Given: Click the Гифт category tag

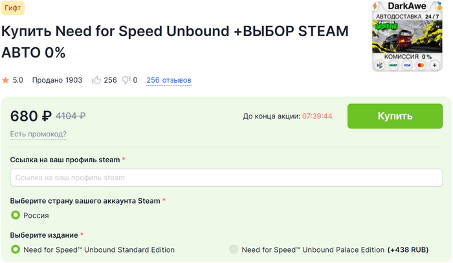Looking at the screenshot, I should tap(13, 7).
